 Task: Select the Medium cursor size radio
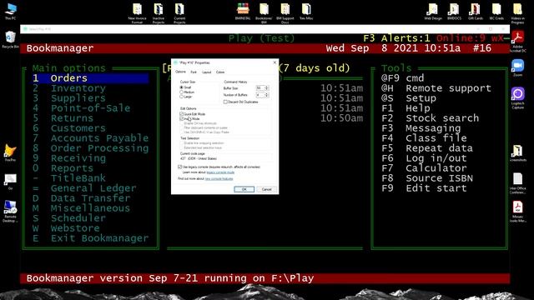pos(182,92)
